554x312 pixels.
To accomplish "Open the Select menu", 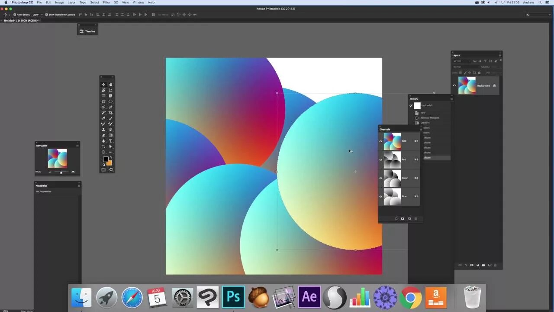I will [x=94, y=3].
